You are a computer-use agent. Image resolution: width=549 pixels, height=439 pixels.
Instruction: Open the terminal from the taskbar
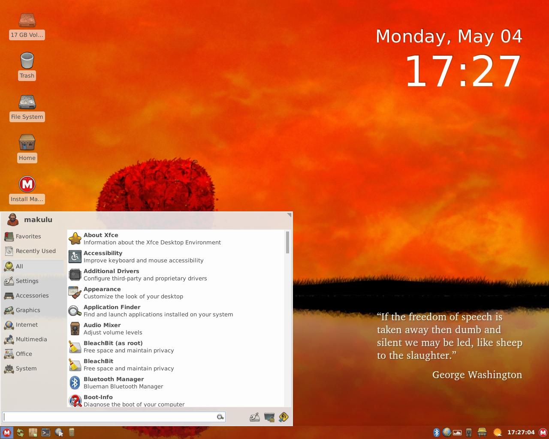click(46, 433)
